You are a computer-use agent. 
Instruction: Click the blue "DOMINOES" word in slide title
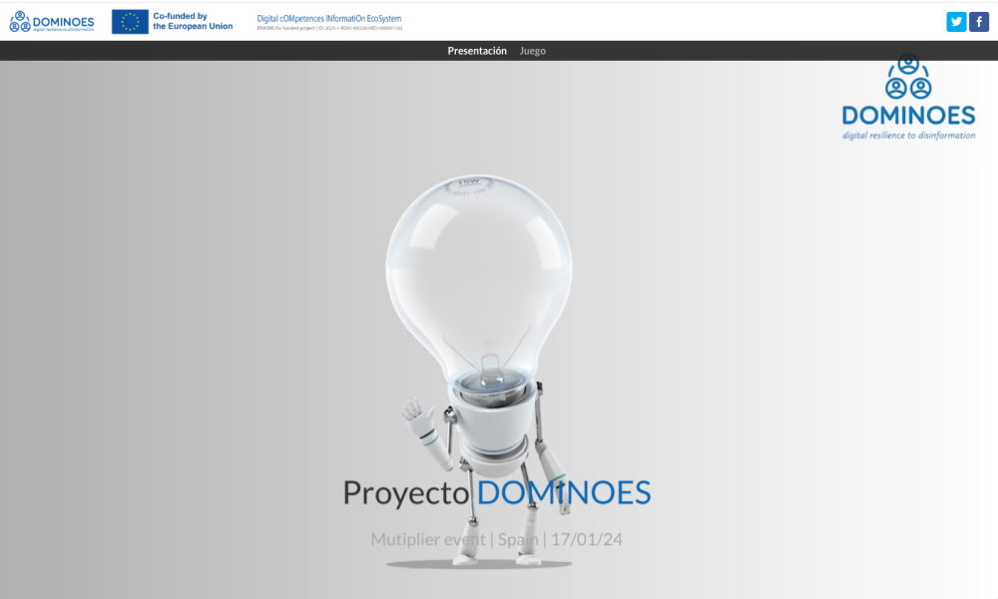563,492
